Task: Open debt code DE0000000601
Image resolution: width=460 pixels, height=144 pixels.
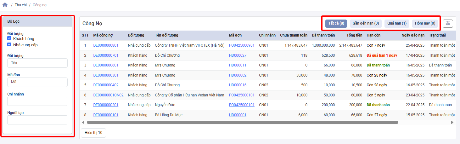Action: 106,65
